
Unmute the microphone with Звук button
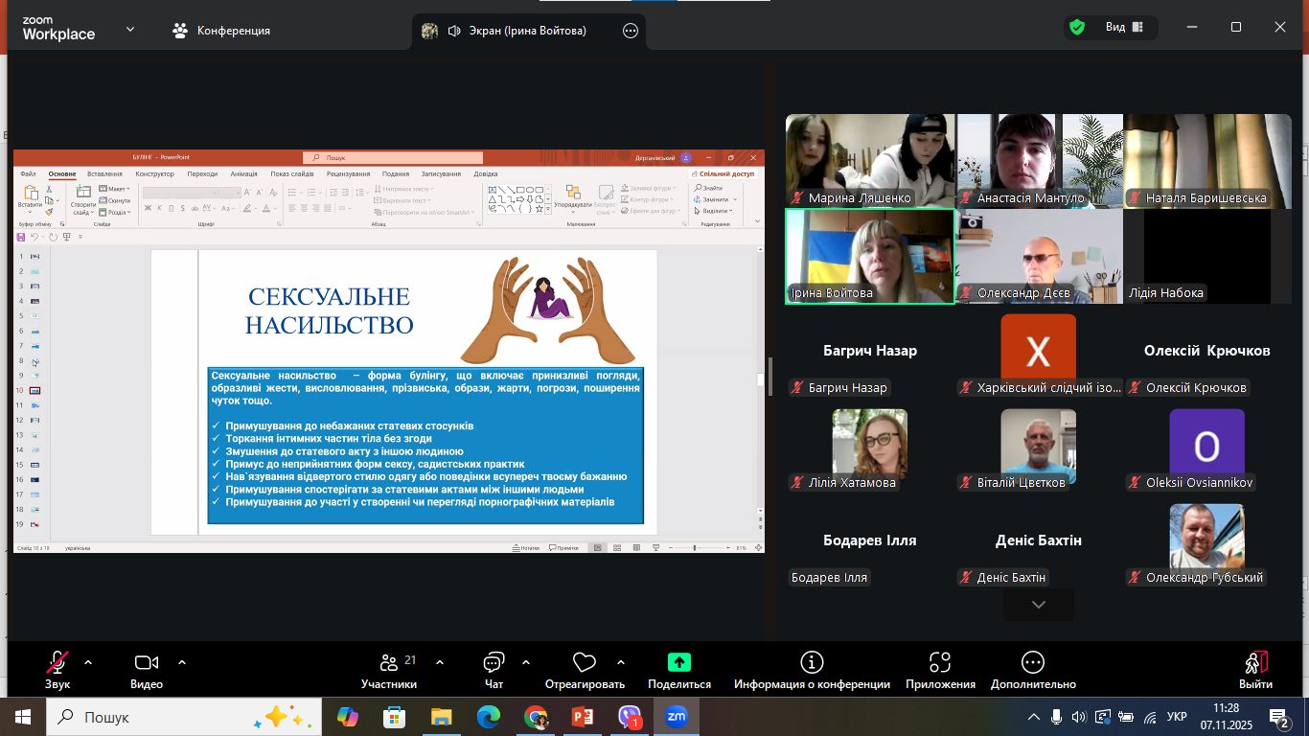(x=57, y=663)
